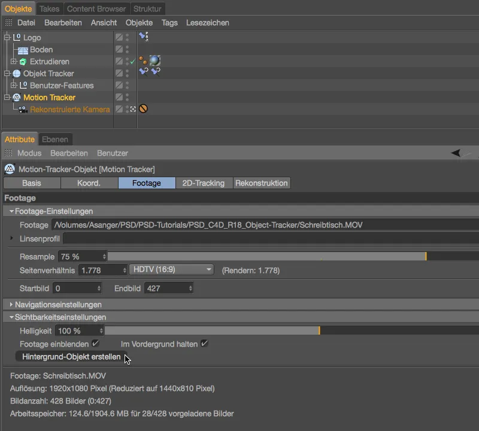Collapse the Sichtbarkeitseinstellungen section
The width and height of the screenshot is (479, 431).
tap(11, 317)
